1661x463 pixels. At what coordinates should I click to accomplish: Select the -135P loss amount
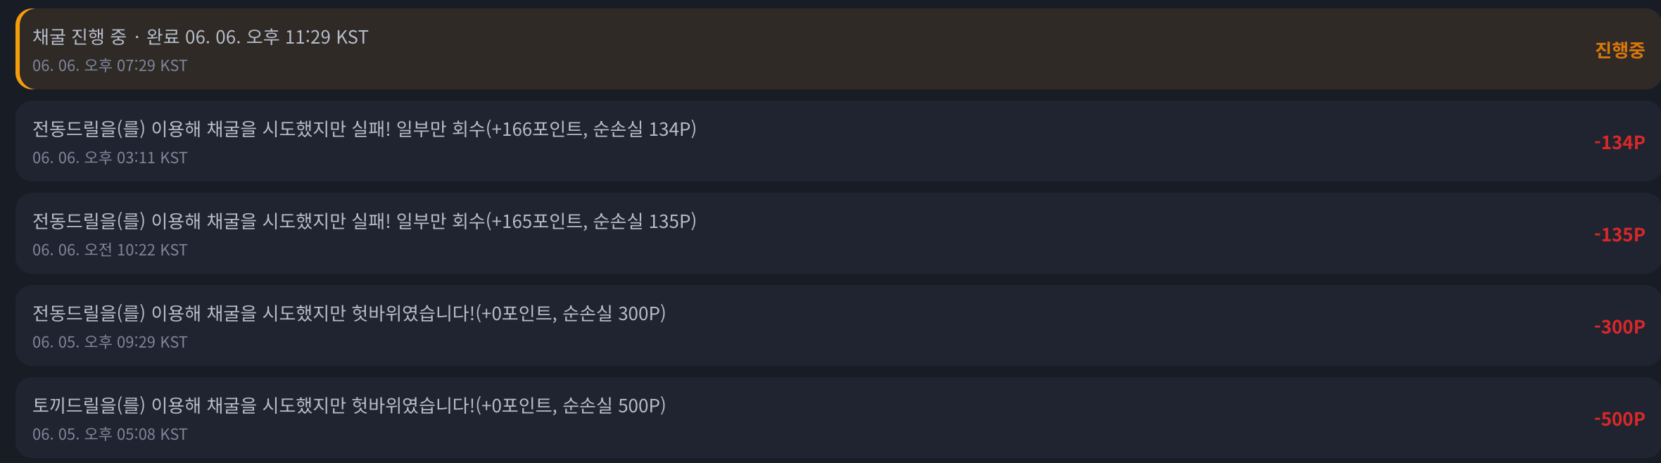1619,234
